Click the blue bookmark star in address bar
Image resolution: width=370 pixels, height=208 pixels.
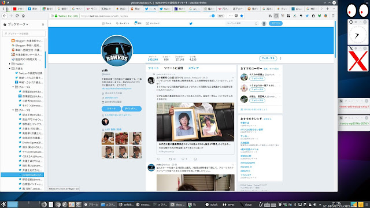pyautogui.click(x=242, y=16)
